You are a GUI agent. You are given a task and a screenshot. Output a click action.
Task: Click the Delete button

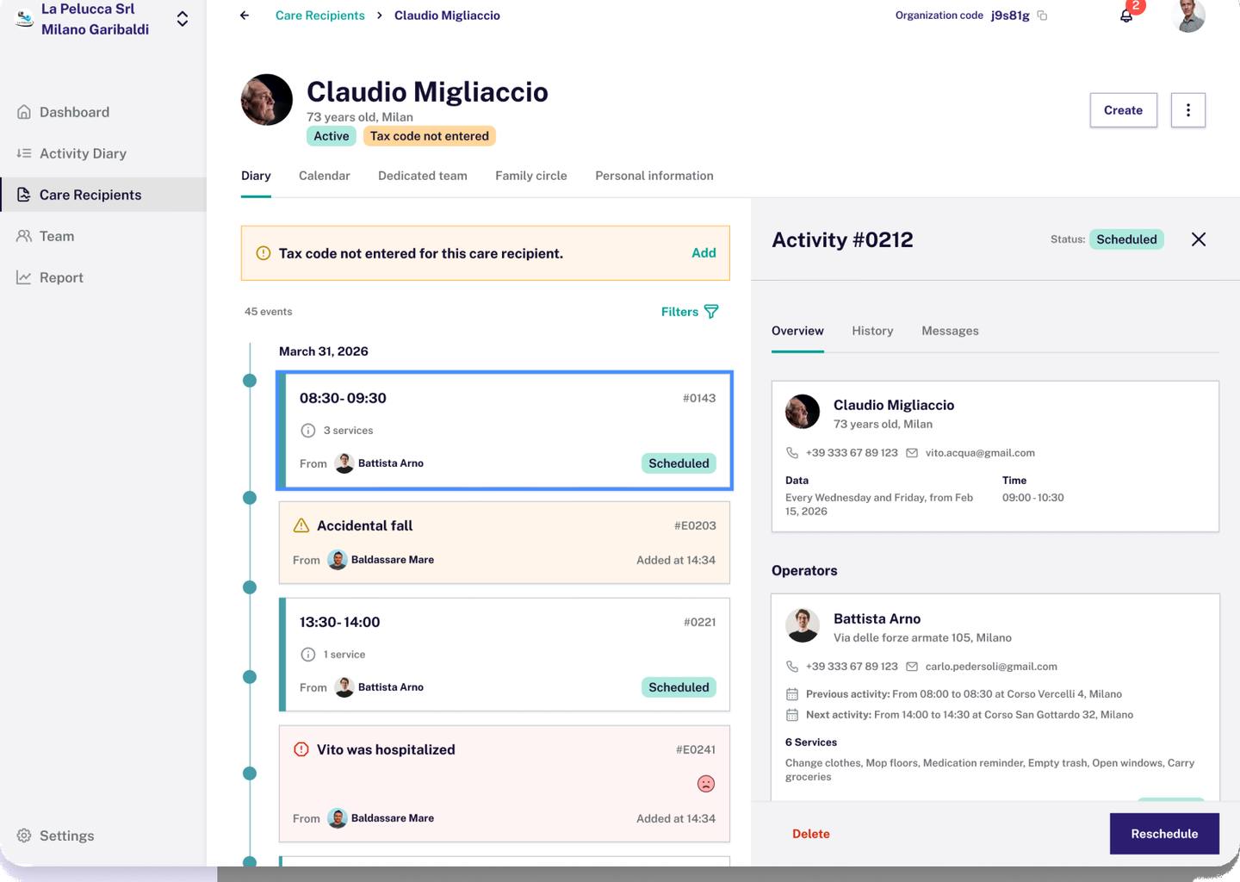pyautogui.click(x=811, y=834)
